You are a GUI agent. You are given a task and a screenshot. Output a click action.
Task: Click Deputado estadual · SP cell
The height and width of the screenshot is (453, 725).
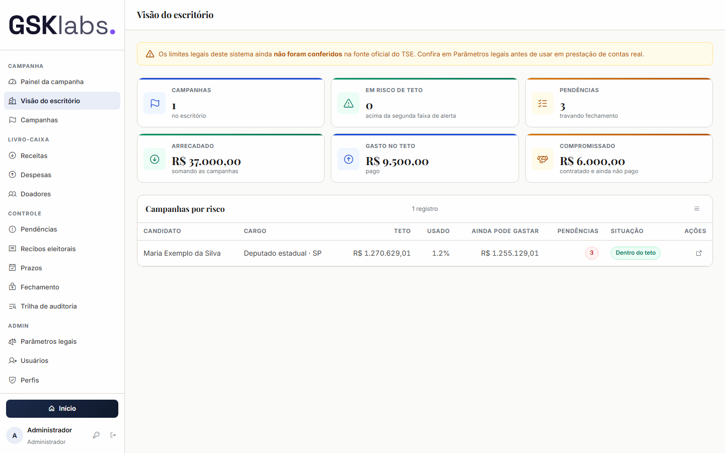coord(282,253)
